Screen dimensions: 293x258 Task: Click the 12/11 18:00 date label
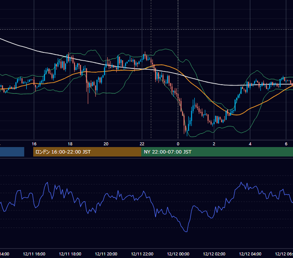click(70, 254)
